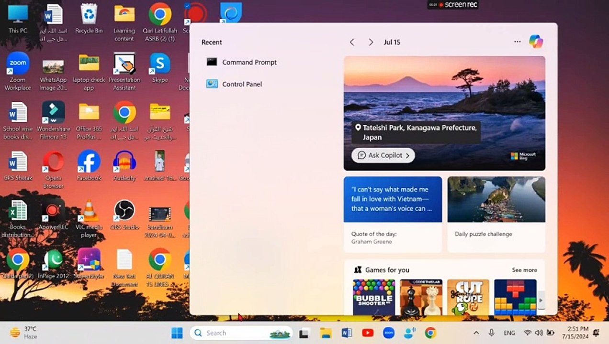Click the taskbar Search box
Screen dimensions: 609x344
pyautogui.click(x=241, y=333)
